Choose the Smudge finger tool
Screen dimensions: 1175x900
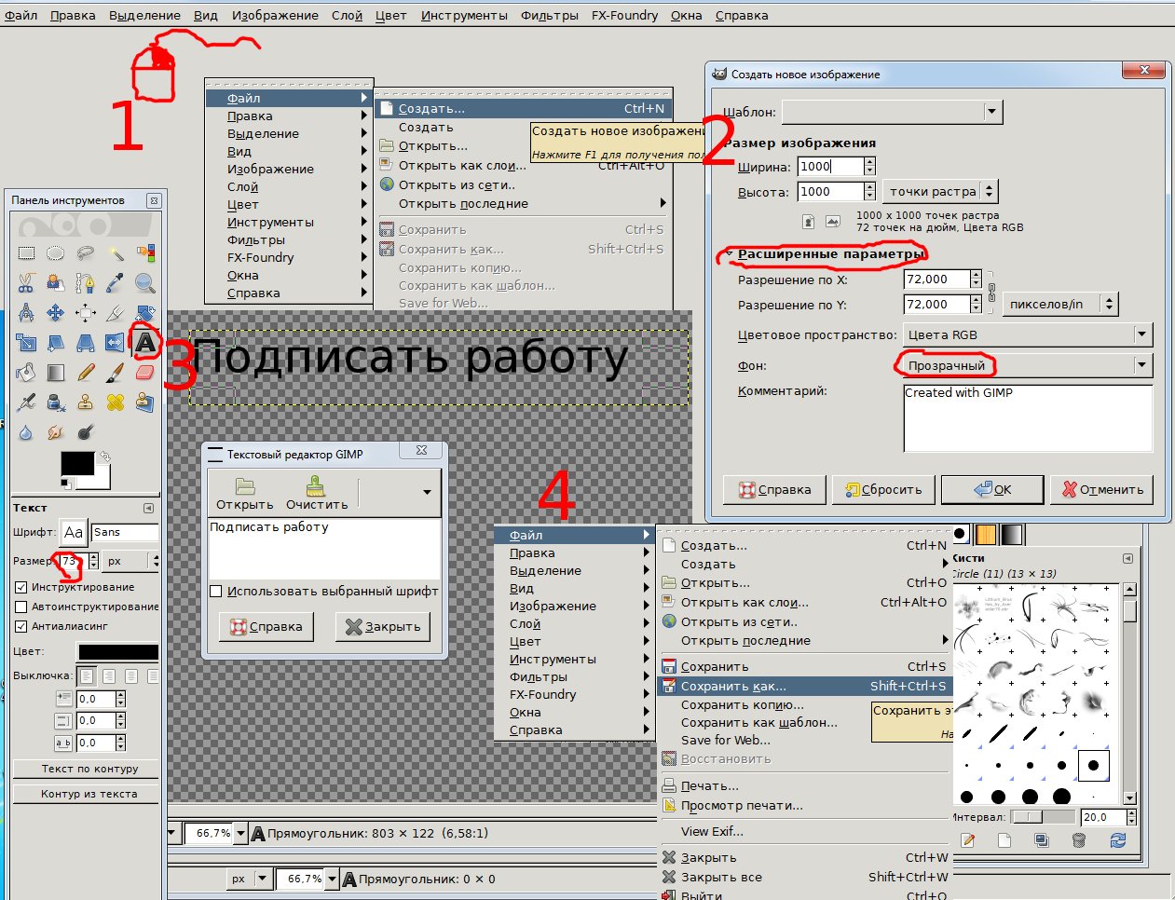pyautogui.click(x=56, y=432)
